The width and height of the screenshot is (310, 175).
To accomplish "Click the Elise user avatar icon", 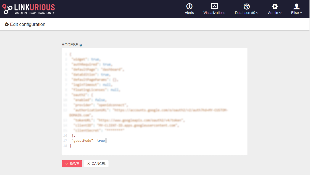I will coord(297,6).
